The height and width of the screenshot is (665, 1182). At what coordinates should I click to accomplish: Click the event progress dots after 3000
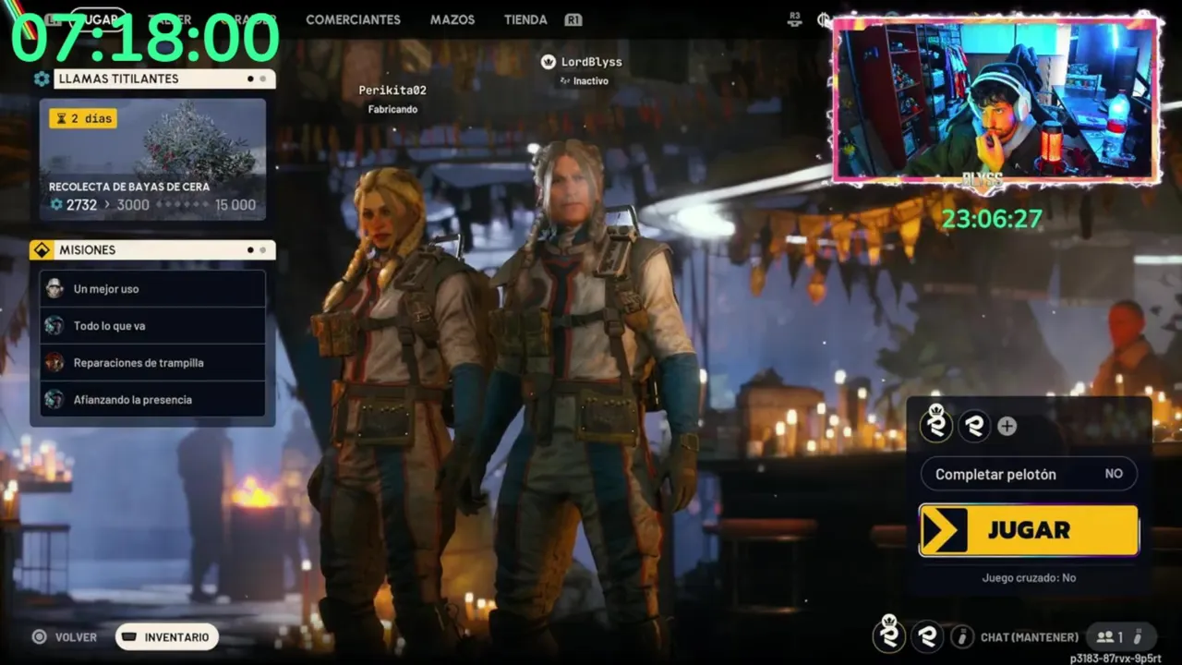(182, 205)
